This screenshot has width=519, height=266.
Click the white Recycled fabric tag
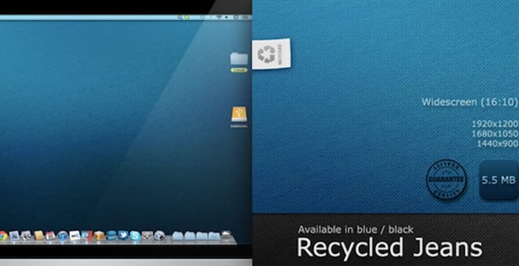pos(272,54)
